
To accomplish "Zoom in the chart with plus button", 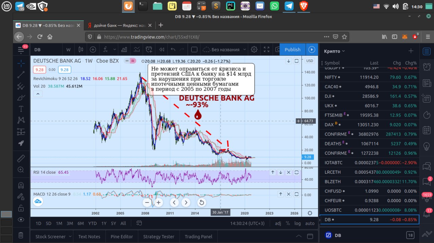I will 158,202.
